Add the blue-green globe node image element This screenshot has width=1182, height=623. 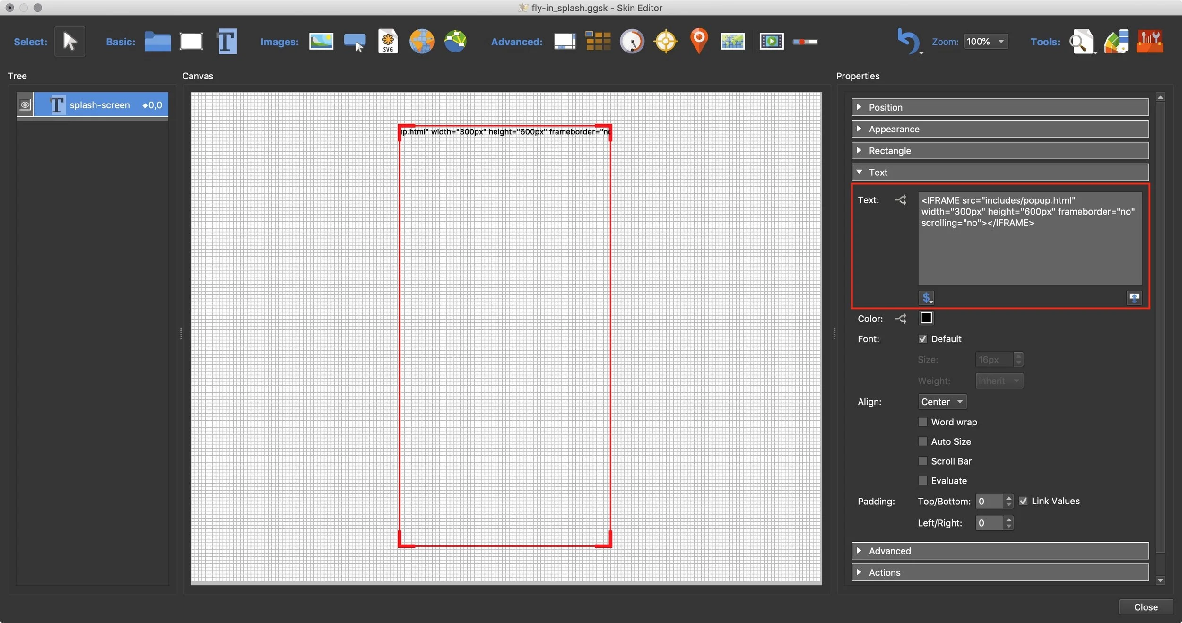tap(455, 42)
